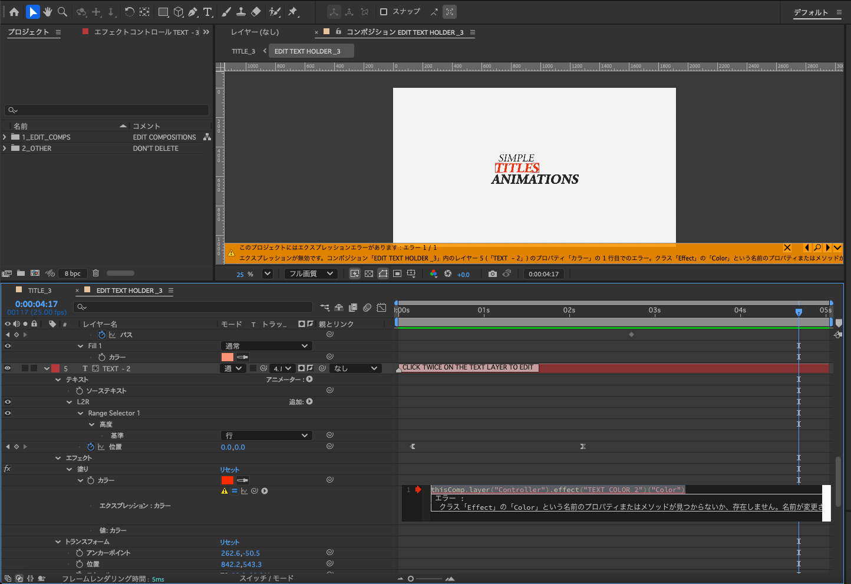Close the expression error warning banner
The width and height of the screenshot is (851, 584).
point(787,248)
